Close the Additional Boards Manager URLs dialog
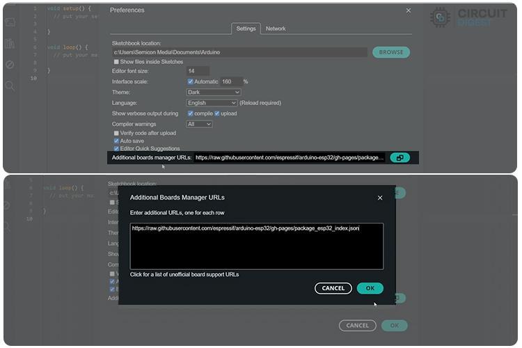The image size is (522, 348). tap(380, 198)
